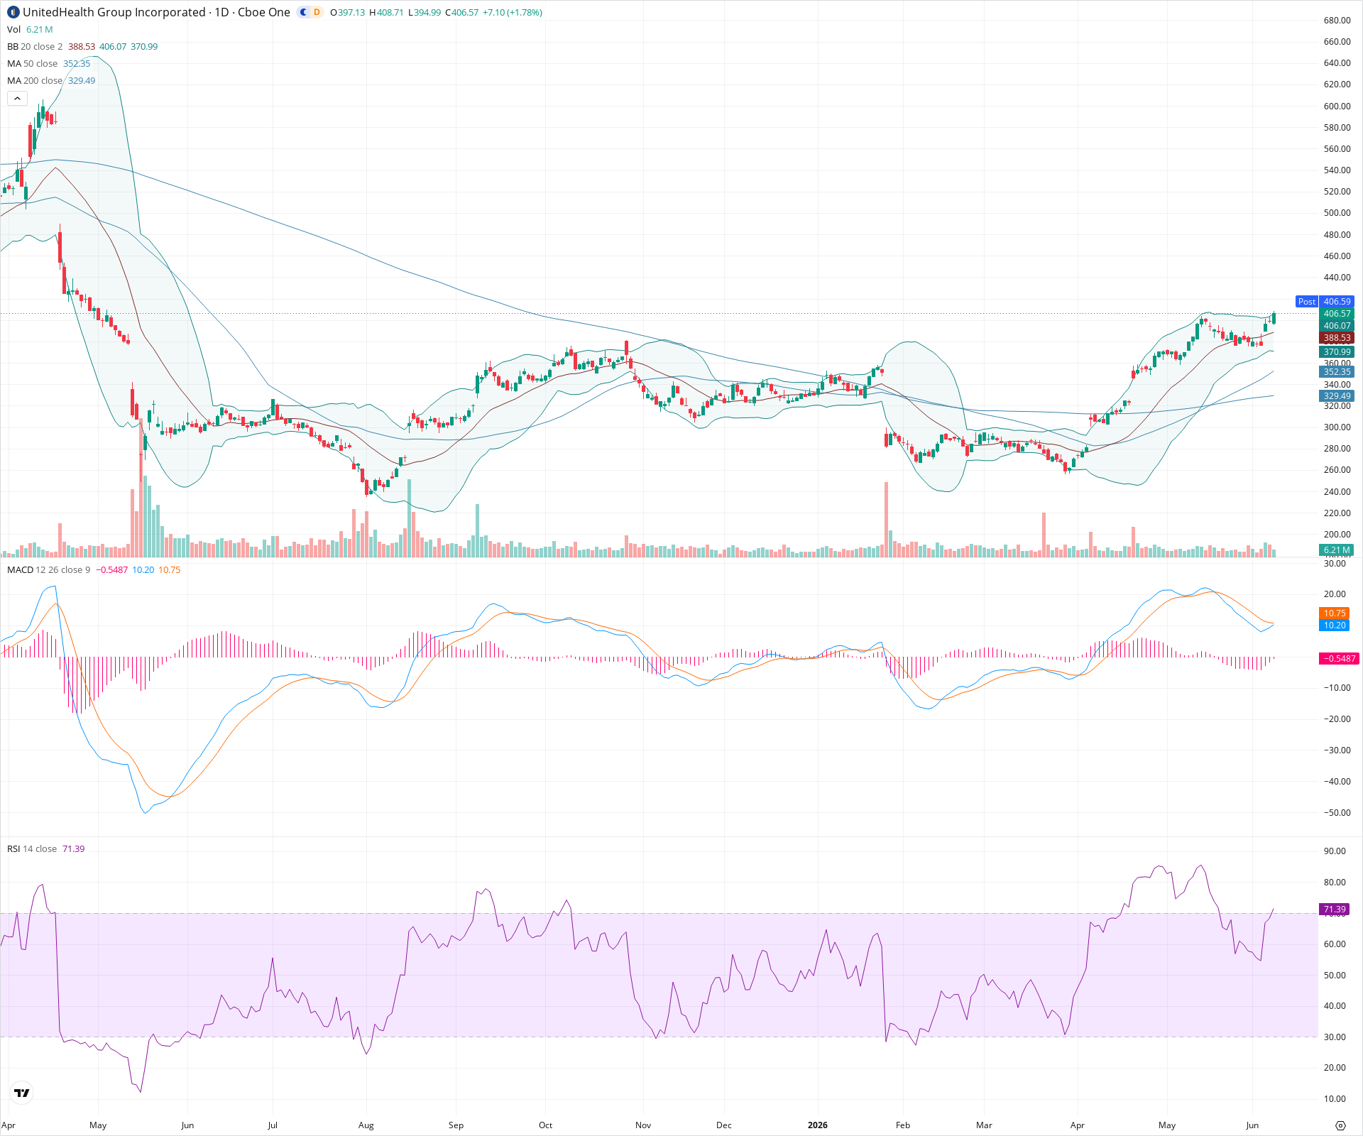1363x1136 pixels.
Task: Select the MACD 12 26 close 9 legend
Action: click(49, 569)
